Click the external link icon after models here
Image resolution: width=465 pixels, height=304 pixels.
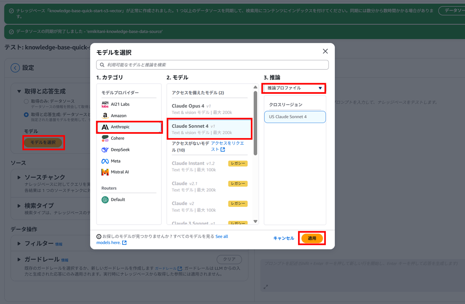124,242
